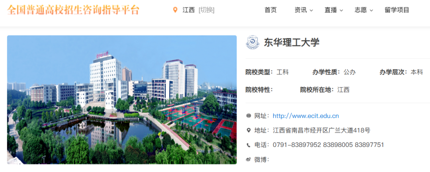Click the campus aerial photo
This screenshot has width=430, height=172.
(122, 100)
